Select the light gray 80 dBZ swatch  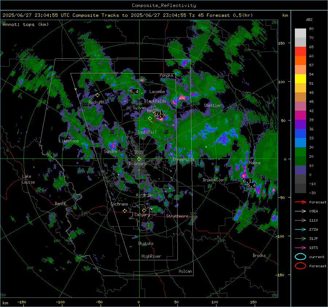pos(300,33)
